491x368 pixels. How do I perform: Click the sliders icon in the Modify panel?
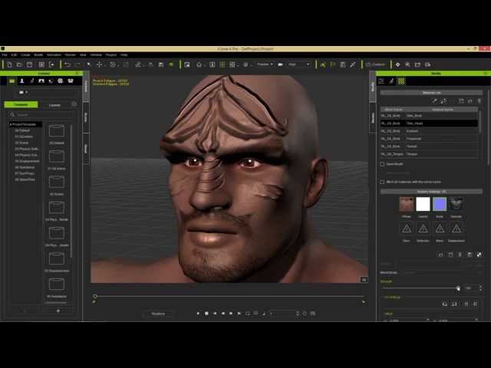381,81
